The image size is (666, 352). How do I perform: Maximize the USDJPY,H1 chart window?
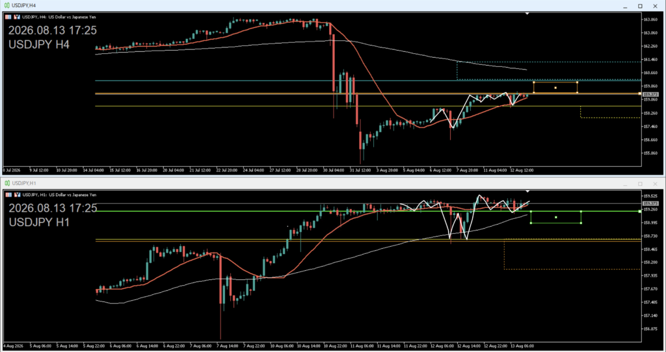coord(640,184)
